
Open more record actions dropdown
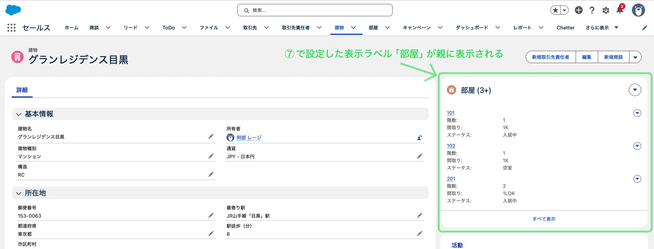click(635, 57)
